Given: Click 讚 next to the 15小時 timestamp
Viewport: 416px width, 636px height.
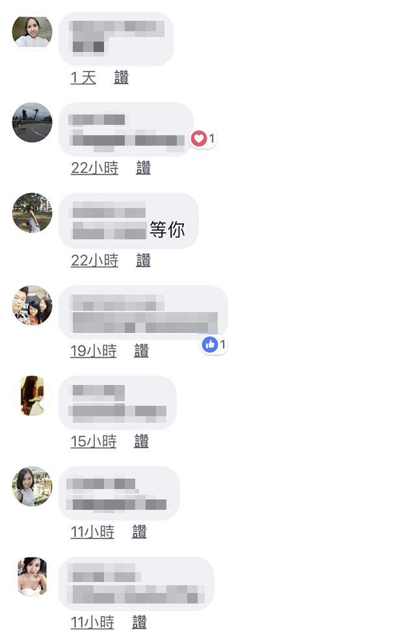Looking at the screenshot, I should click(141, 442).
